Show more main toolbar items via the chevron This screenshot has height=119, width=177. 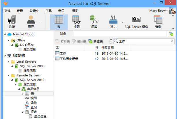[173, 16]
